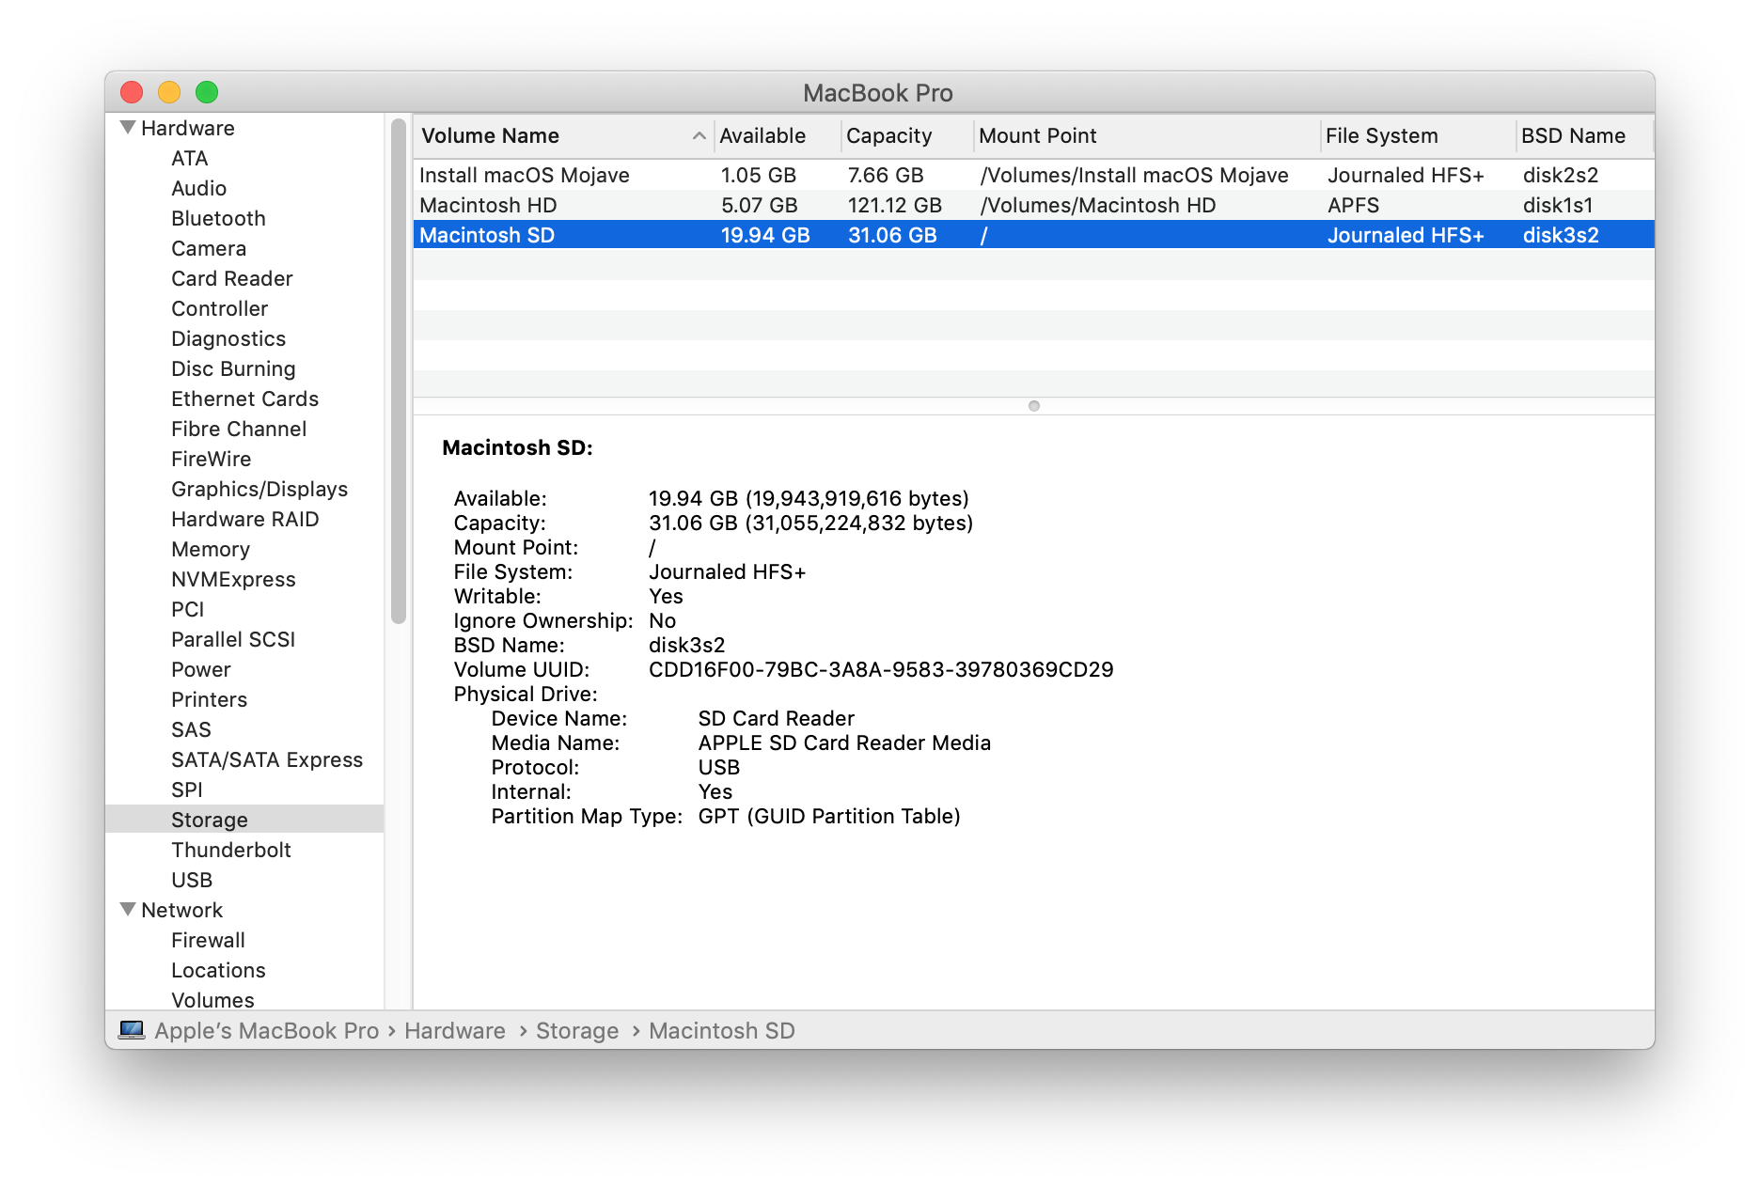The width and height of the screenshot is (1760, 1188).
Task: Open the Thunderbolt entry
Action: [231, 850]
